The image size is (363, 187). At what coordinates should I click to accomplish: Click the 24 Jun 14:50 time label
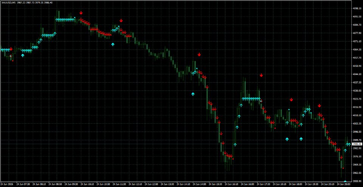coord(200,184)
